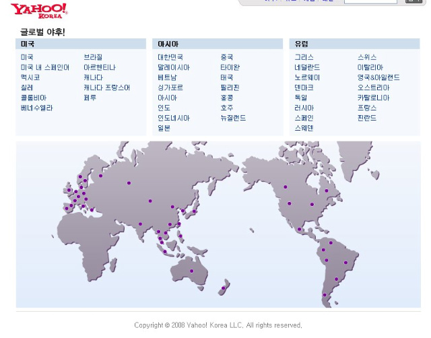Select the 핀란드 link
431x338 pixels.
pos(367,118)
